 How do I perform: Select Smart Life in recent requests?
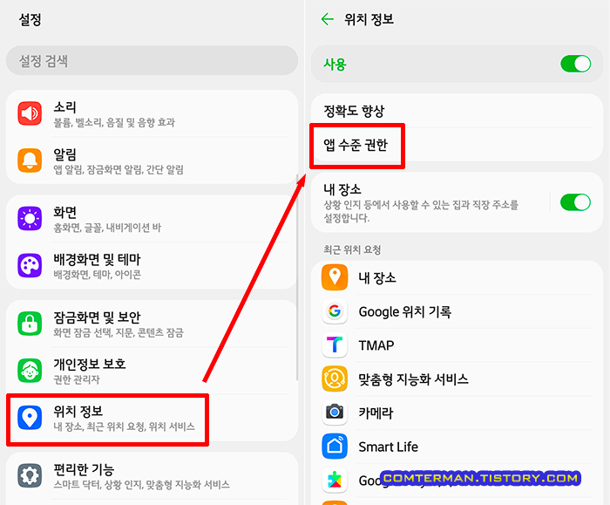click(x=457, y=447)
